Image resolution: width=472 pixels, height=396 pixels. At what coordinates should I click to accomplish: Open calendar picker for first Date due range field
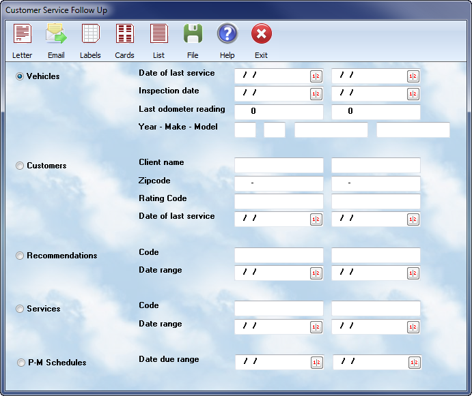pyautogui.click(x=316, y=363)
